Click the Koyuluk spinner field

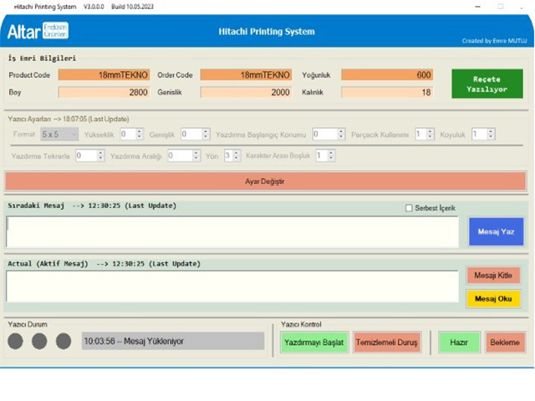483,135
